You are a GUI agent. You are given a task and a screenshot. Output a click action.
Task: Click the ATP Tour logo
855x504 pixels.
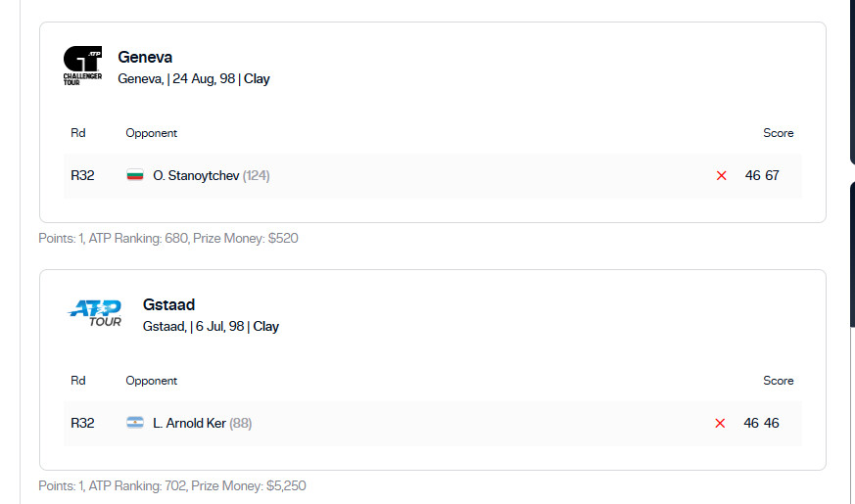pos(95,313)
